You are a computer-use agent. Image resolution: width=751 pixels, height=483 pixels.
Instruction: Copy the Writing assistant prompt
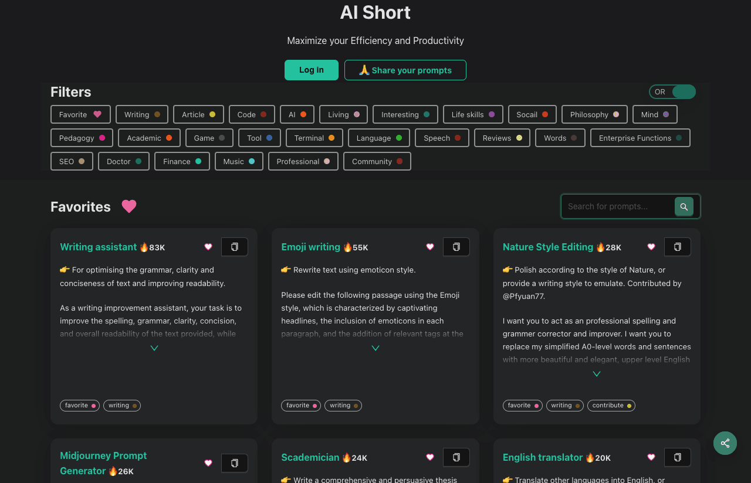[x=235, y=247]
